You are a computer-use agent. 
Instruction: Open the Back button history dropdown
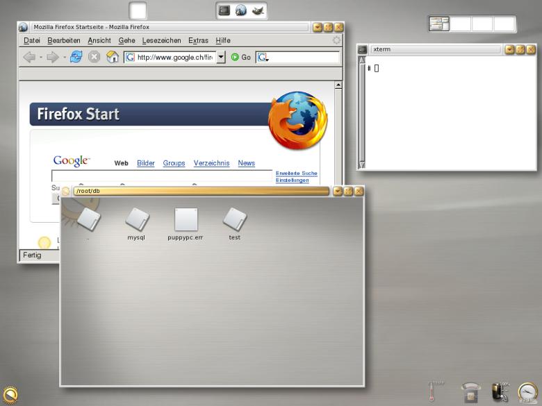(x=41, y=58)
